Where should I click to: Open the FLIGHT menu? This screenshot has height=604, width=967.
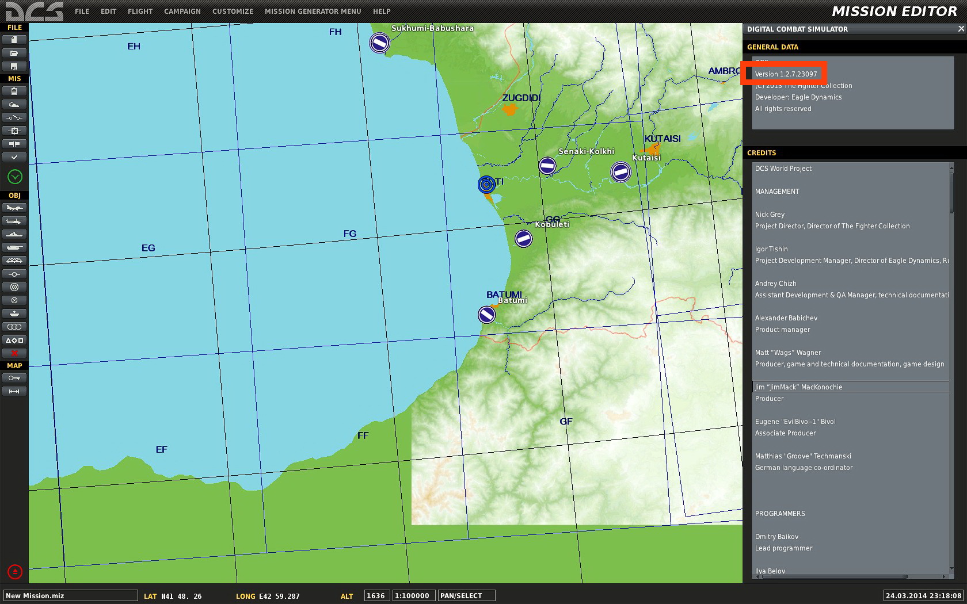click(140, 12)
